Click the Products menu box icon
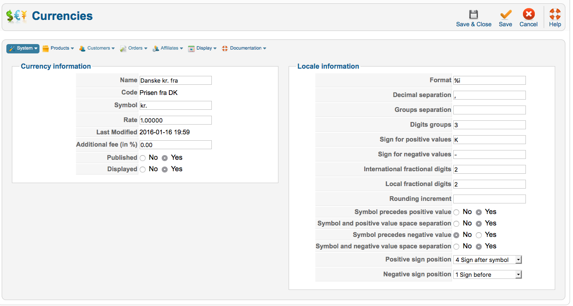This screenshot has height=306, width=573. 46,48
